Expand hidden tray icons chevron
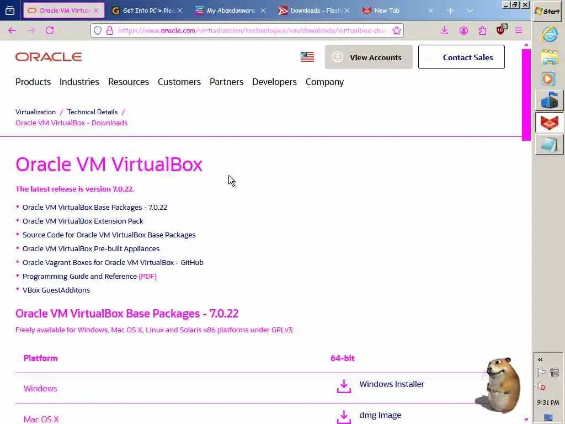The image size is (565, 424). pos(540,359)
